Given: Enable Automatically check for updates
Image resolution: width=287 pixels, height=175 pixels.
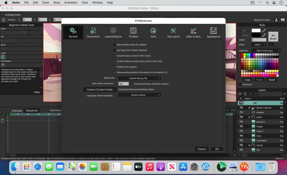Looking at the screenshot, I should tap(114, 45).
